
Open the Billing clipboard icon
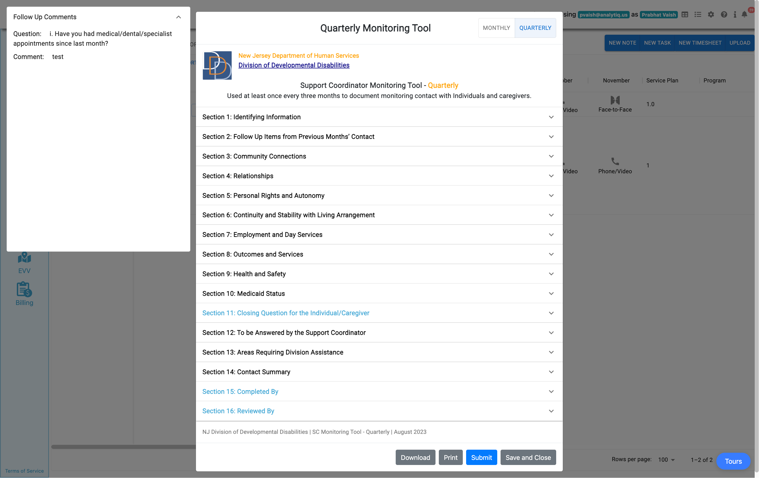[x=24, y=289]
